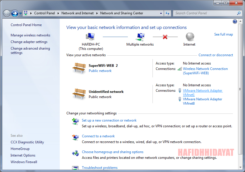This screenshot has height=172, width=245.
Task: Click inside the Search Control Panel field
Action: point(204,13)
